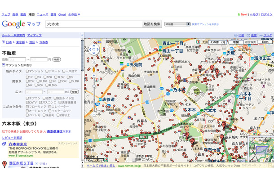Click map marker I near Akasaka
This screenshot has width=274, height=180.
tap(212, 68)
